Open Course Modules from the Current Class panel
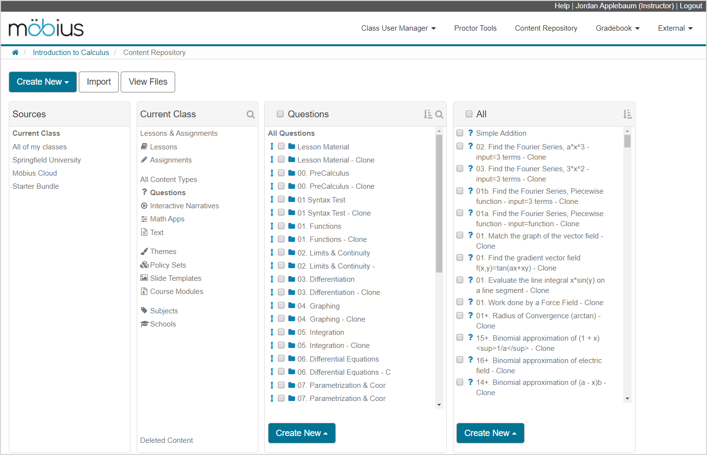The image size is (707, 455). 175,291
